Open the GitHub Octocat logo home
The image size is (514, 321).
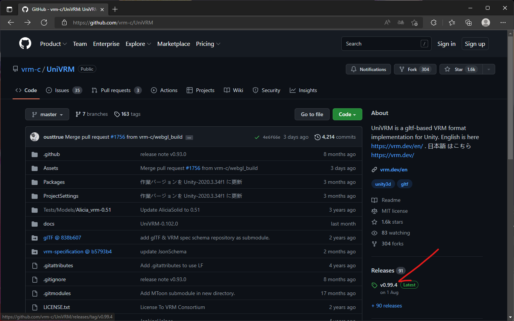coord(25,44)
